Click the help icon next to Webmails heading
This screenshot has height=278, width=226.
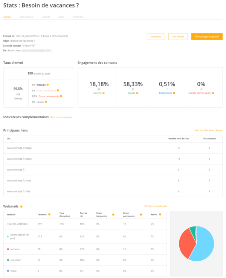(x=21, y=206)
